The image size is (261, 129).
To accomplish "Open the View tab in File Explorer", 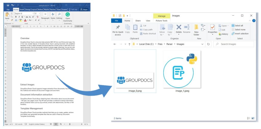I will click(x=148, y=21).
